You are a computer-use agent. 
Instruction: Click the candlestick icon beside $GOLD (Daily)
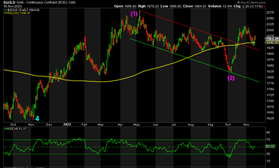[5, 10]
